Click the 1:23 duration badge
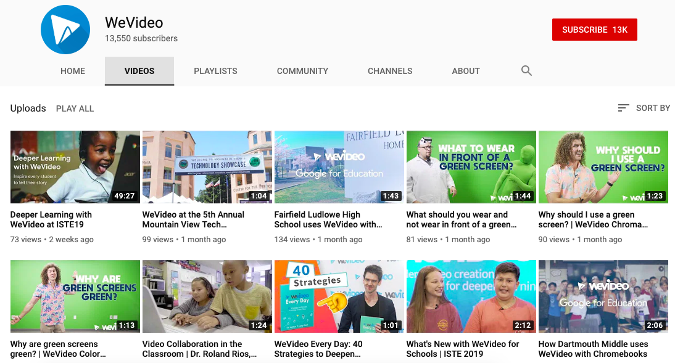This screenshot has height=363, width=675. tap(655, 196)
